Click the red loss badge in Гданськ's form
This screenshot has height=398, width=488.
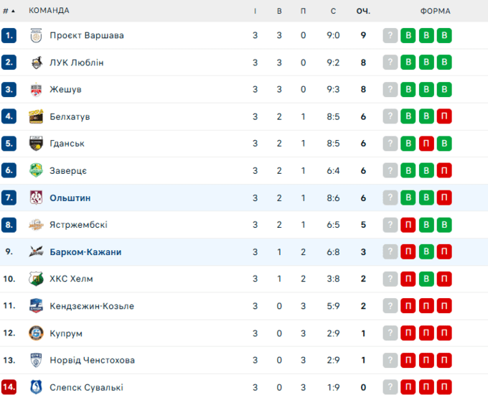pos(426,144)
